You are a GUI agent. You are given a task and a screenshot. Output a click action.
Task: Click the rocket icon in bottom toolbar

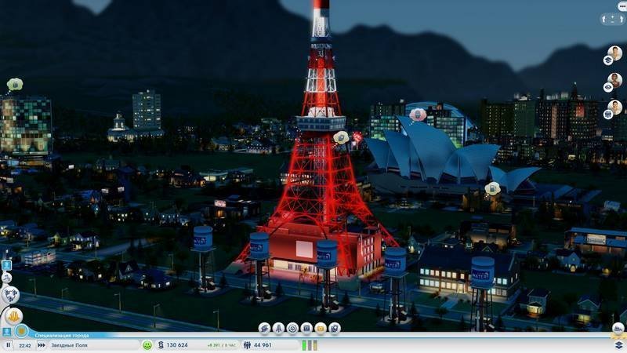[278, 328]
